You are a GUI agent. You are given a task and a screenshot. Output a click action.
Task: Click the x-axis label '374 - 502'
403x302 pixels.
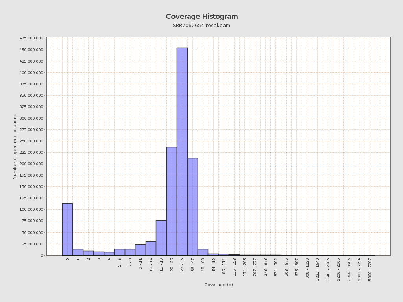276,267
